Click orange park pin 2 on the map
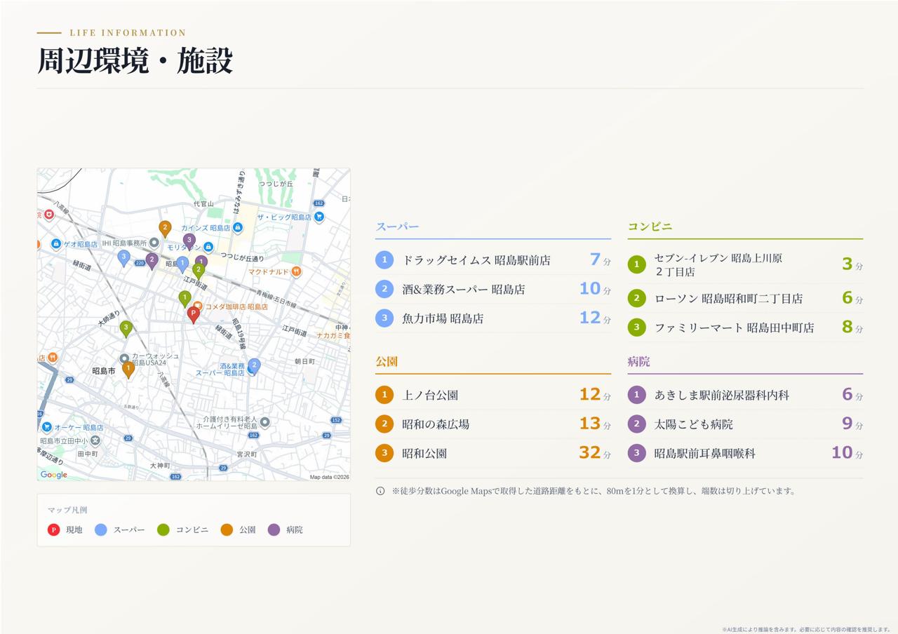Screen dimensions: 898x634 (165, 229)
